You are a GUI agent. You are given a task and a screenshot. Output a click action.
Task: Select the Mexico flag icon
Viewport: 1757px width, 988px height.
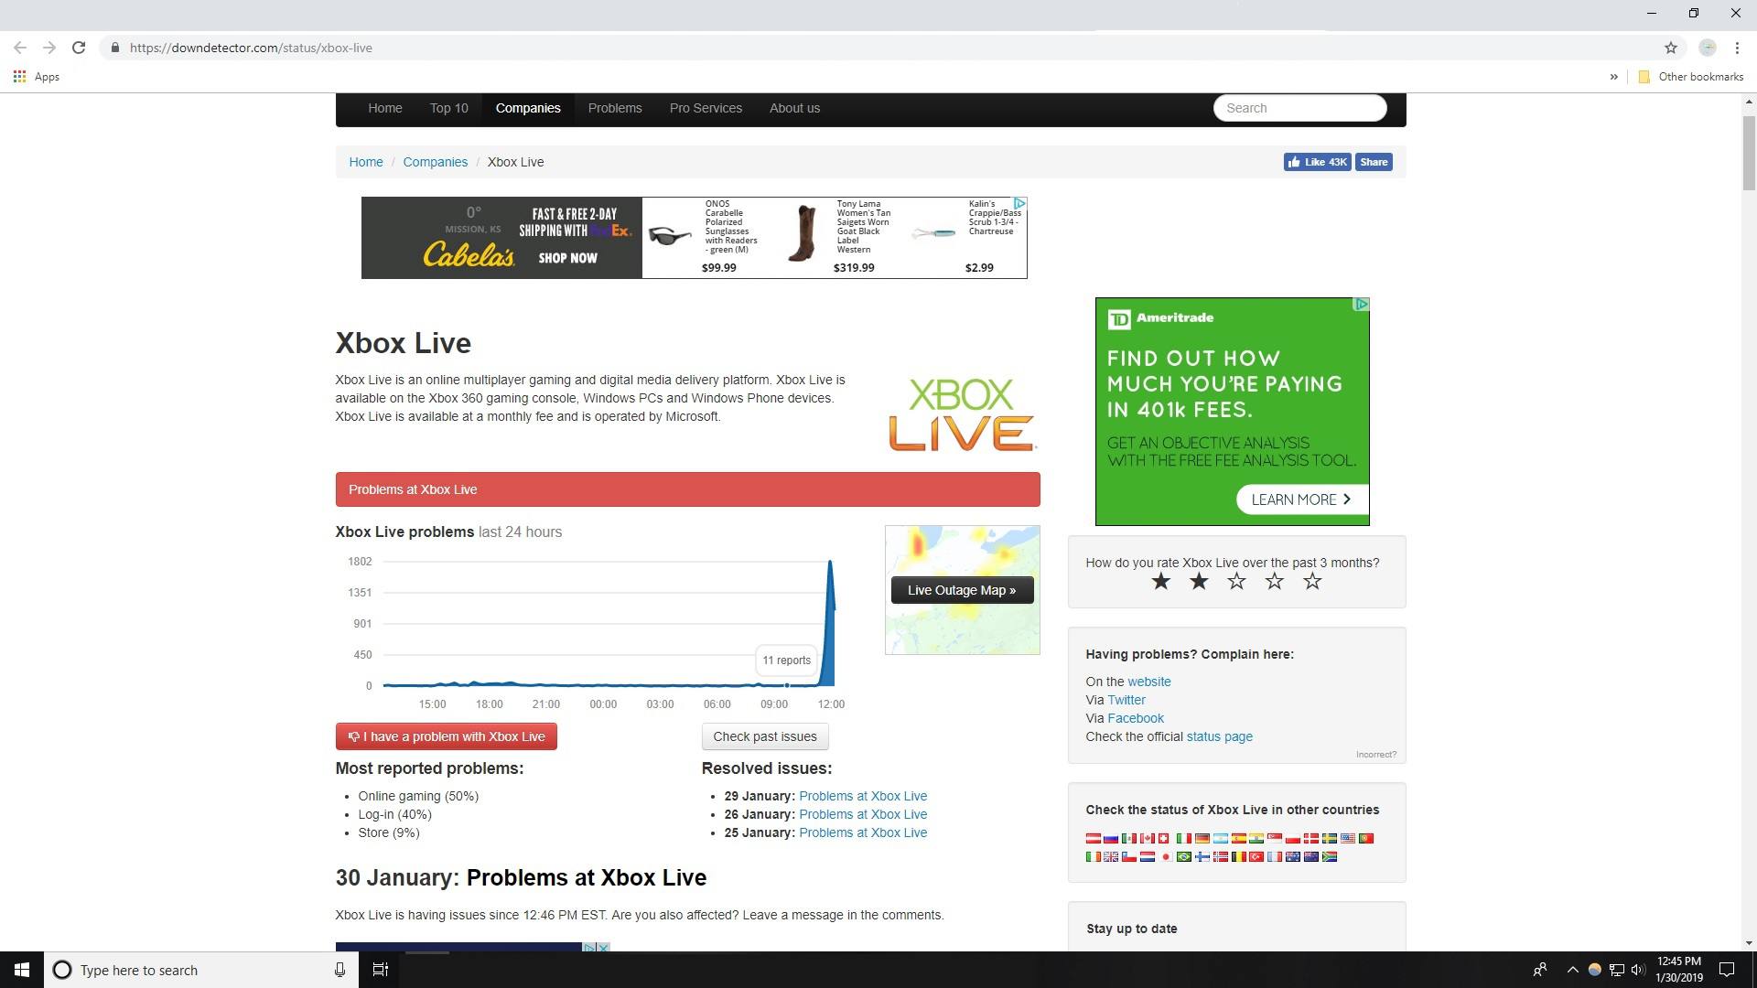pos(1129,838)
